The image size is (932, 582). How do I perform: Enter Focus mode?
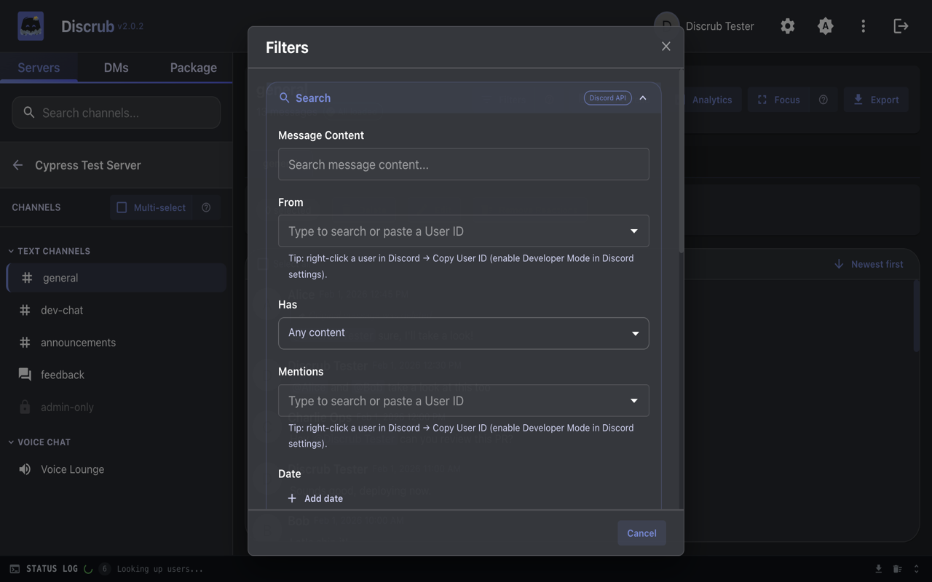(778, 100)
